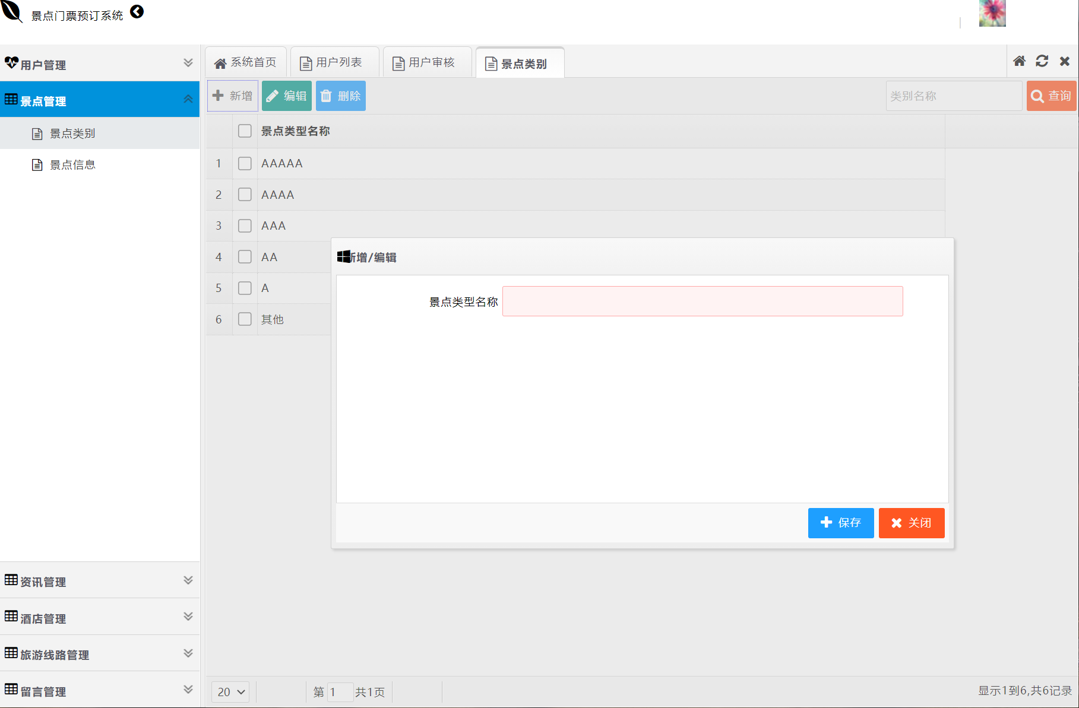This screenshot has height=708, width=1079.
Task: Click the windows icon in dialog title
Action: click(x=344, y=256)
